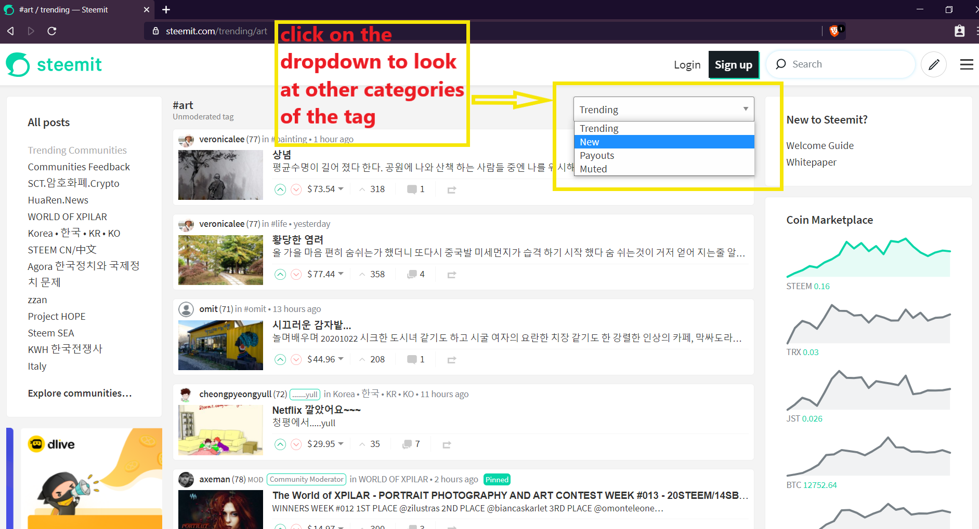
Task: Select New in the sort dropdown list
Action: [664, 142]
